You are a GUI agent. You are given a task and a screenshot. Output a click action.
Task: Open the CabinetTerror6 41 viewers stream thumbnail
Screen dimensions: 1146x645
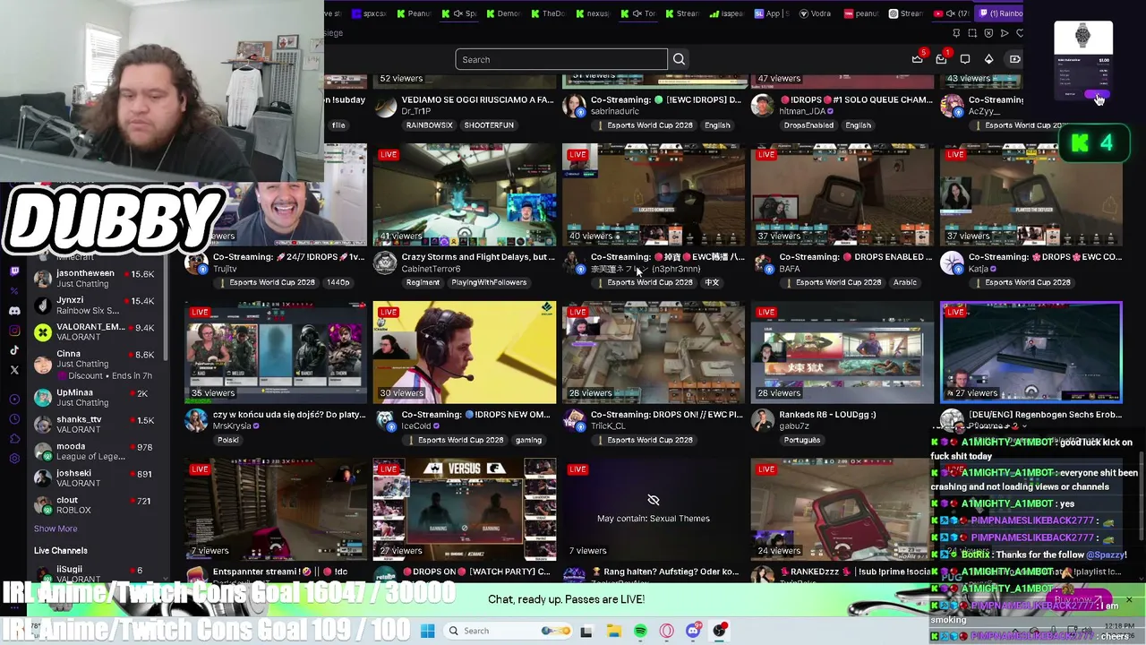[x=465, y=195]
